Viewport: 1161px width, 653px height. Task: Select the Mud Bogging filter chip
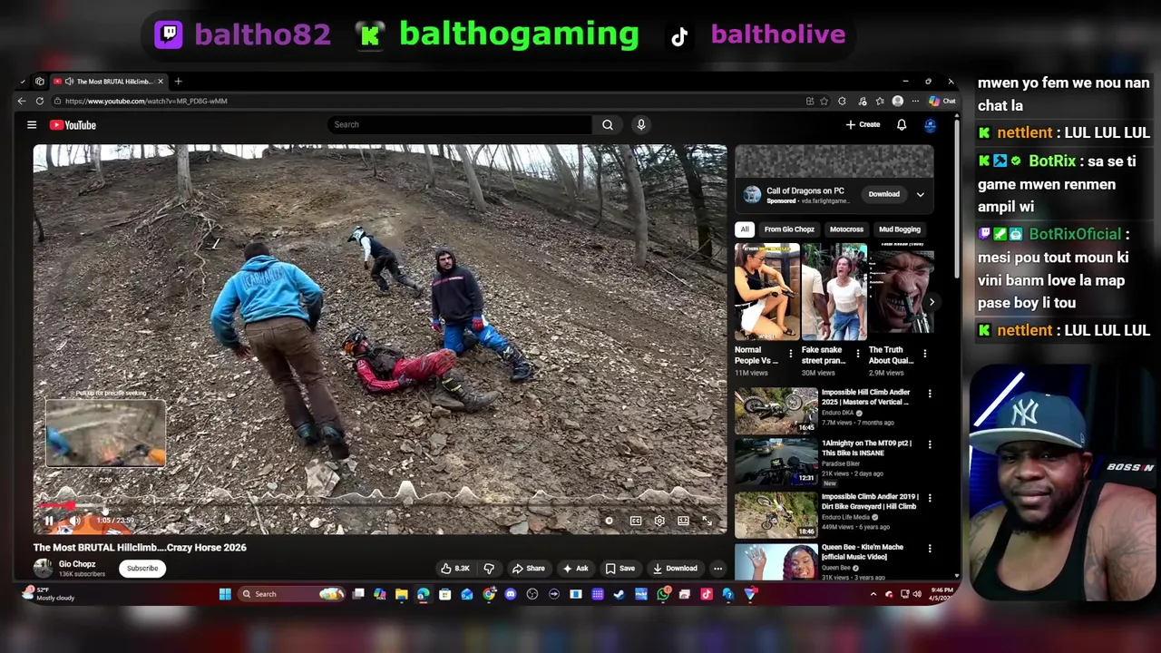(900, 229)
